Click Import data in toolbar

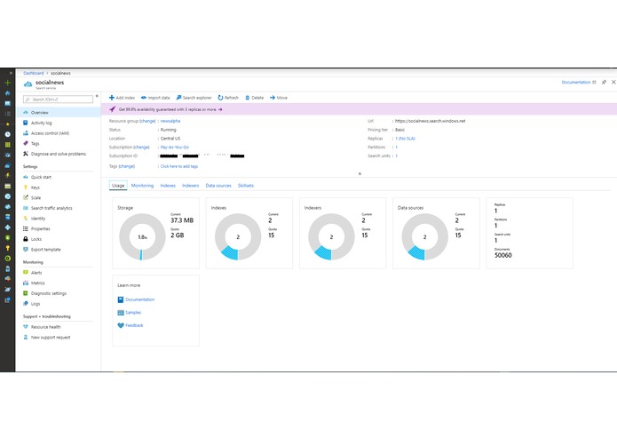point(155,98)
